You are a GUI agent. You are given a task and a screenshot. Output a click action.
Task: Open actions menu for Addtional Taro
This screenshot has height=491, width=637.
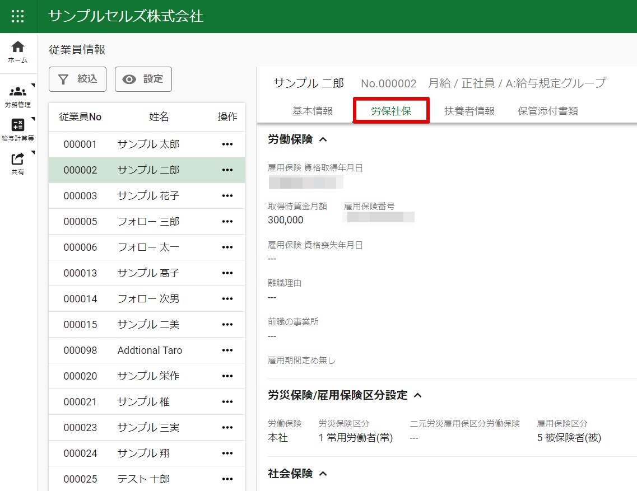tap(227, 350)
